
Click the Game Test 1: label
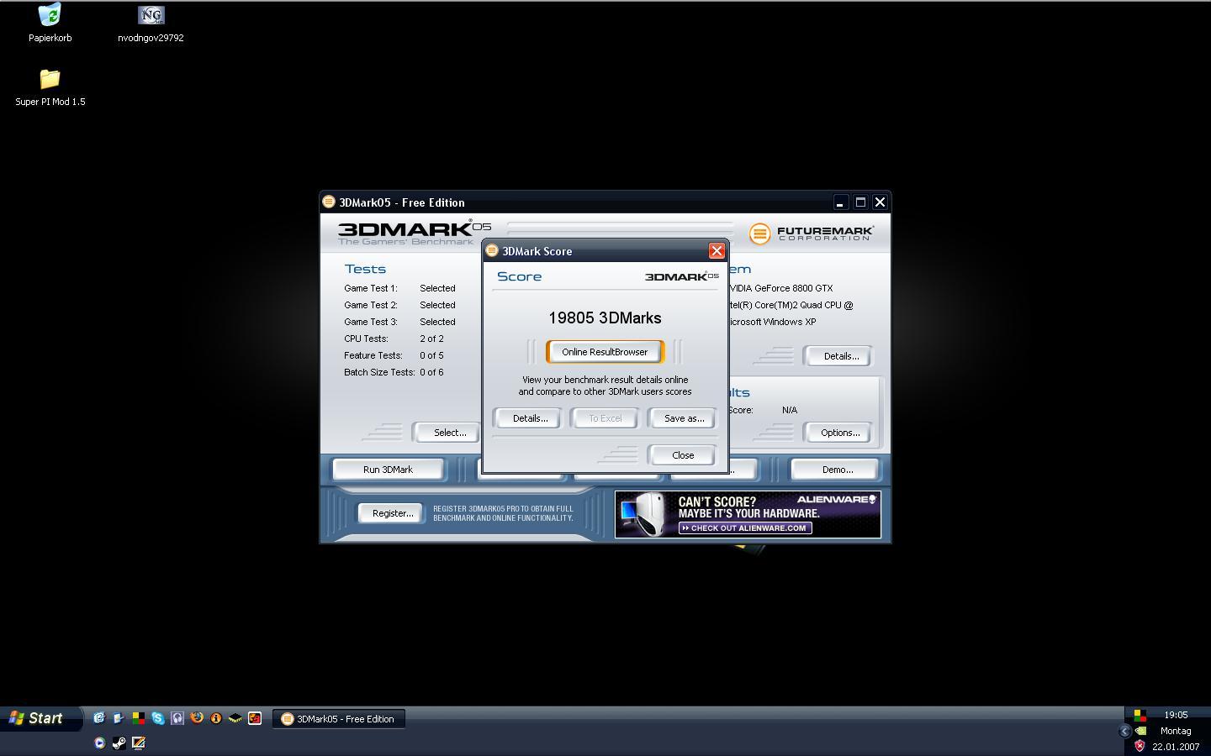pyautogui.click(x=370, y=288)
